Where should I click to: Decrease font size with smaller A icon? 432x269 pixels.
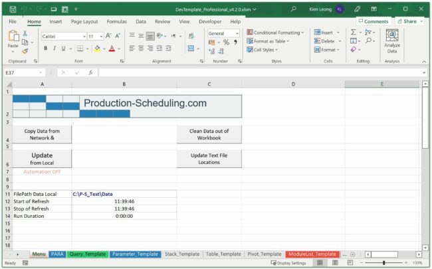118,36
